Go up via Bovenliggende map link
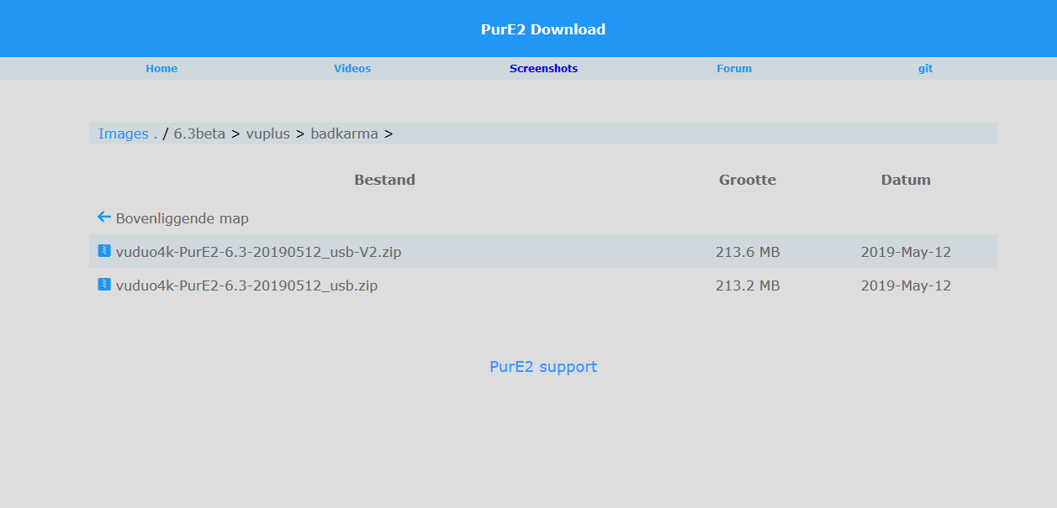 182,218
